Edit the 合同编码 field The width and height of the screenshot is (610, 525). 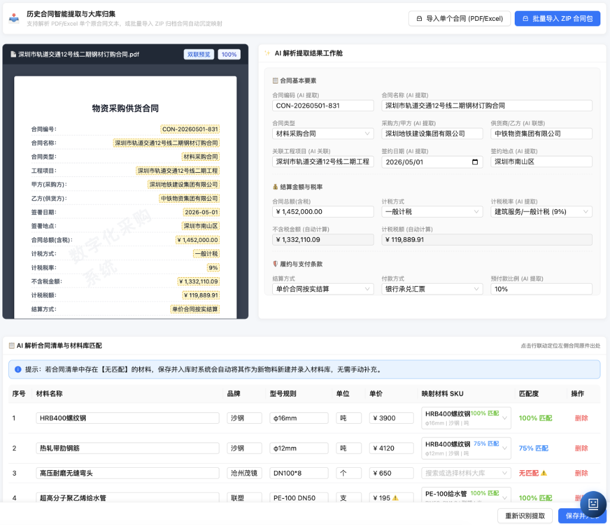[323, 105]
